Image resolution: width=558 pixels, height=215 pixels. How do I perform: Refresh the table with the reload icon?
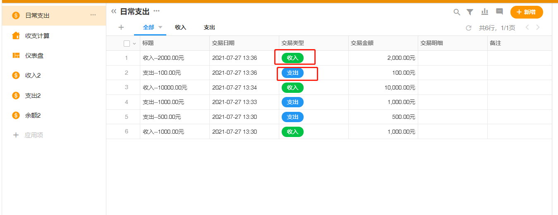click(469, 28)
